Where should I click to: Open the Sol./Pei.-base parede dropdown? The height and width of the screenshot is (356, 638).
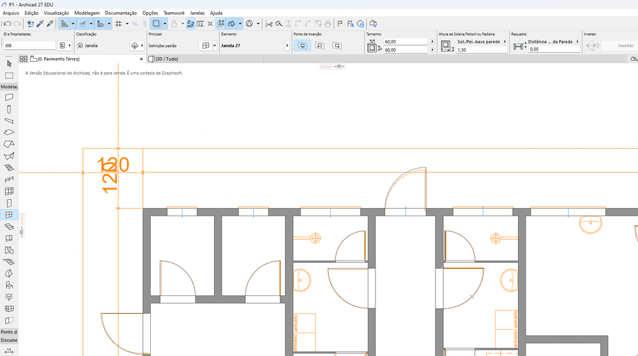[x=505, y=42]
